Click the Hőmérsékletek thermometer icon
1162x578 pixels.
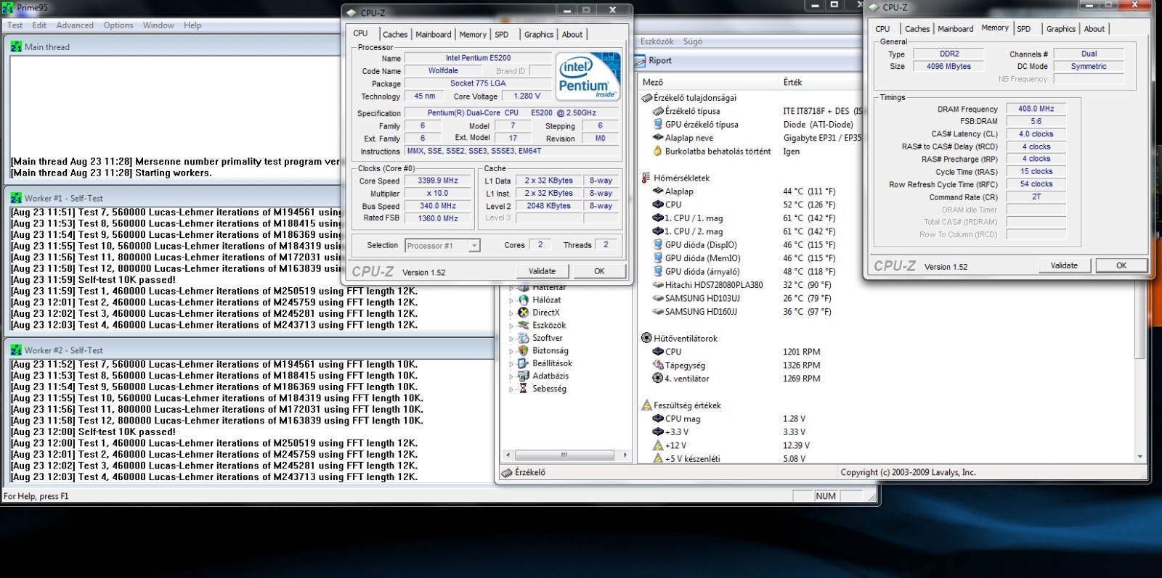click(646, 178)
